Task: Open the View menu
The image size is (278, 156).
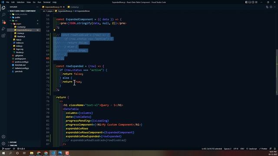Action: (29, 2)
